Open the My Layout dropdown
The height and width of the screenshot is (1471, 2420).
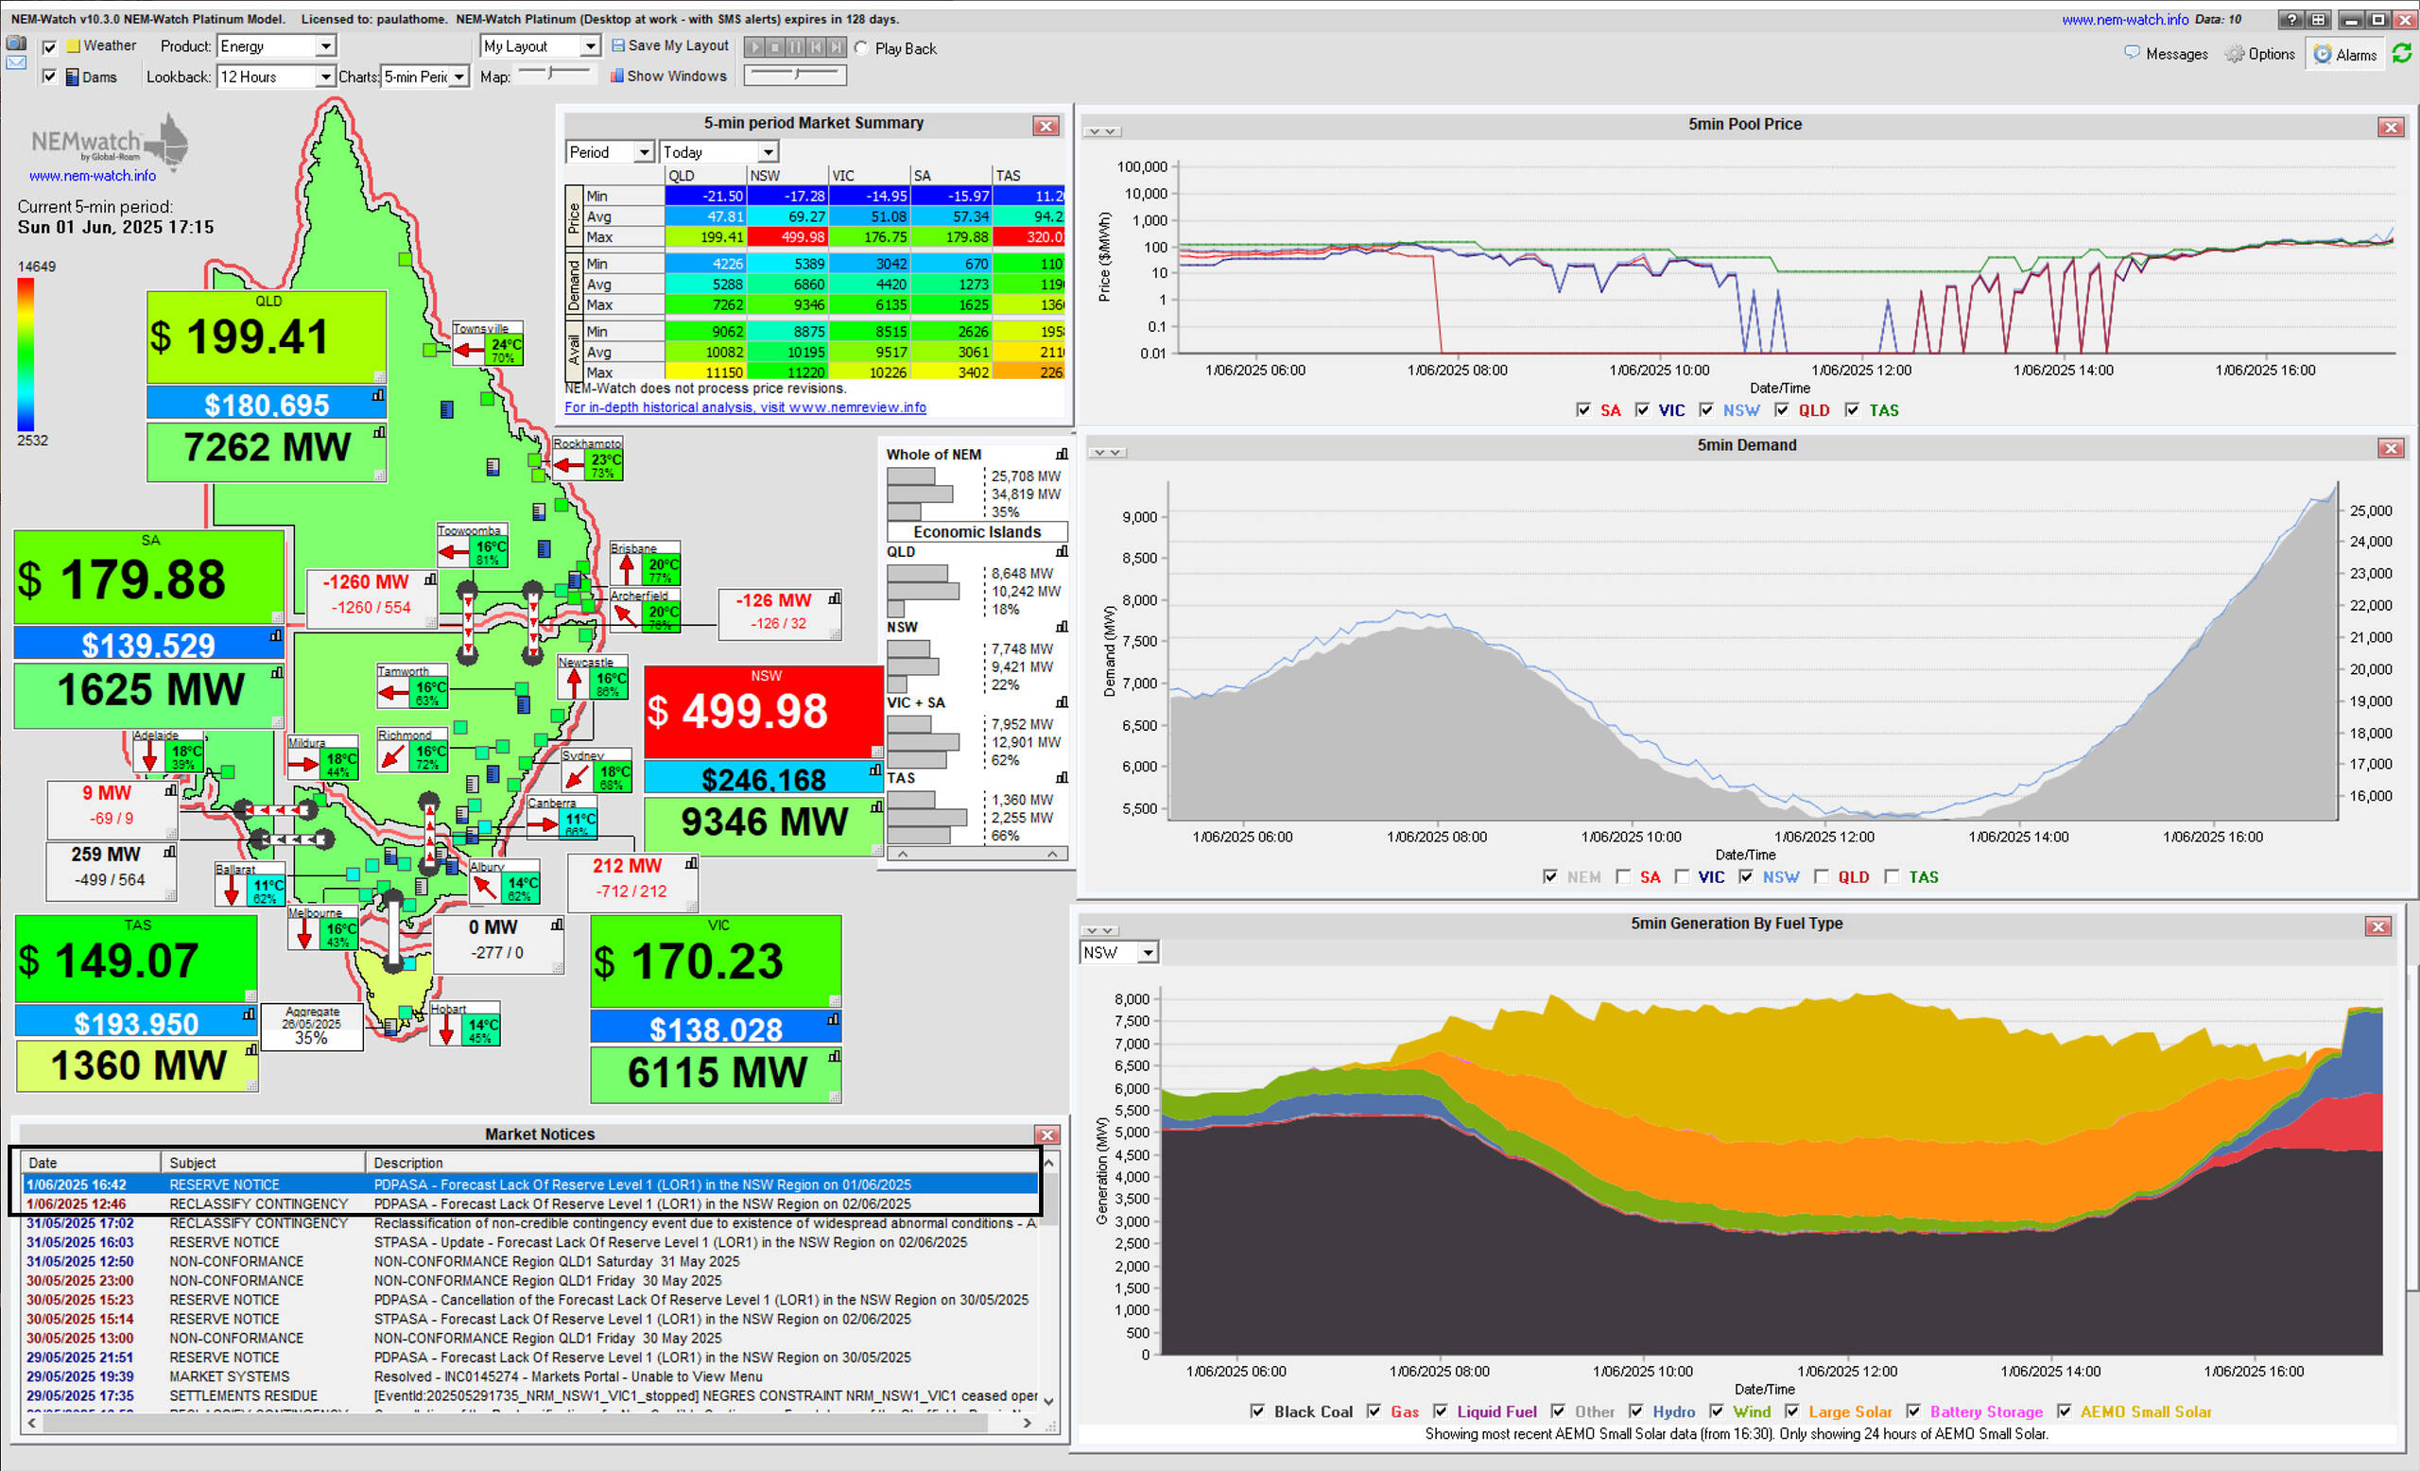coord(540,46)
